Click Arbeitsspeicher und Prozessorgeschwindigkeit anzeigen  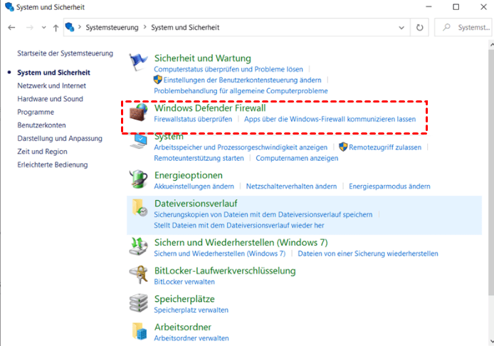[x=241, y=147]
